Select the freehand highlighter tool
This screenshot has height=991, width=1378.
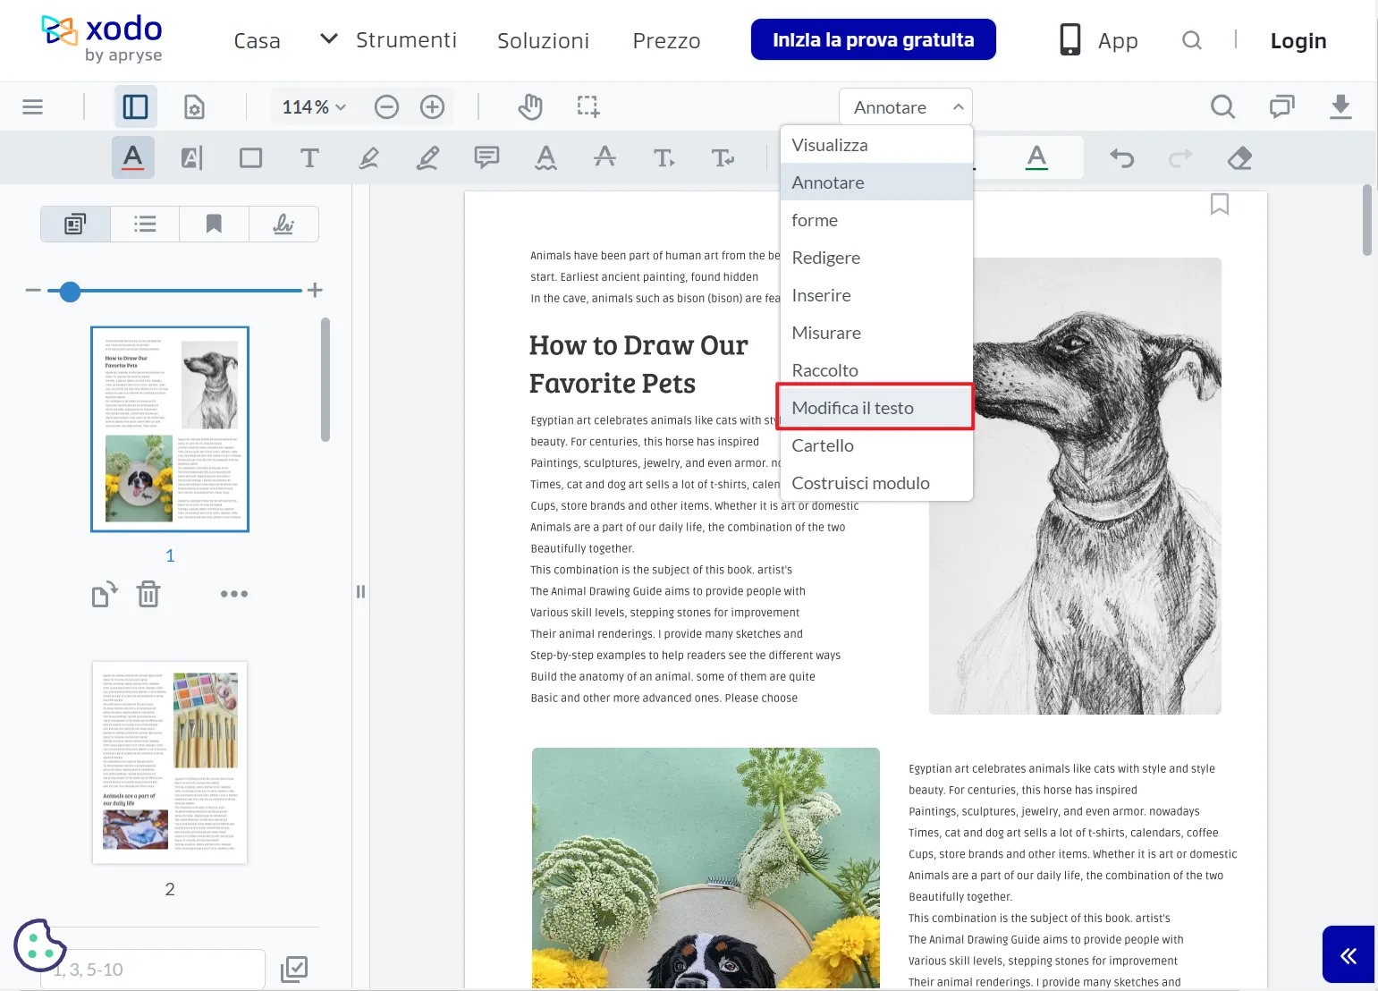(x=368, y=158)
